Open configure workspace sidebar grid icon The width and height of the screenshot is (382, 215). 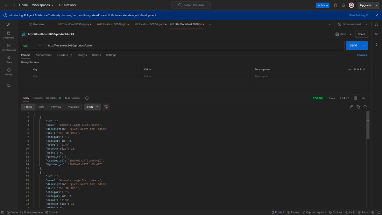tap(9, 85)
